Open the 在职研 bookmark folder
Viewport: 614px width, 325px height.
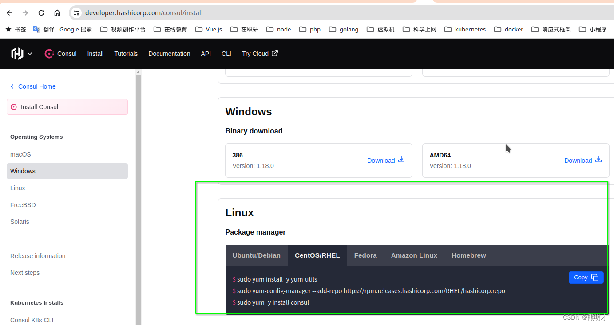pos(244,29)
